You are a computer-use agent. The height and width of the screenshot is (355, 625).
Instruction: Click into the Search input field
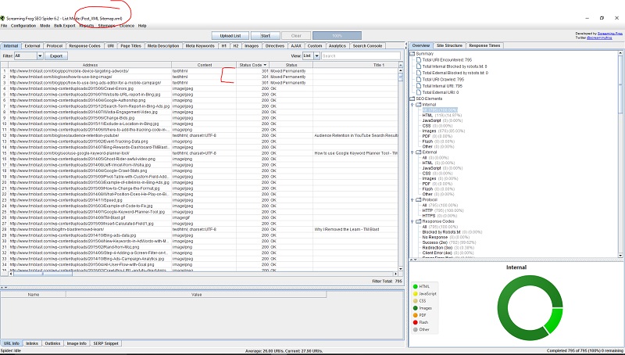click(x=361, y=56)
